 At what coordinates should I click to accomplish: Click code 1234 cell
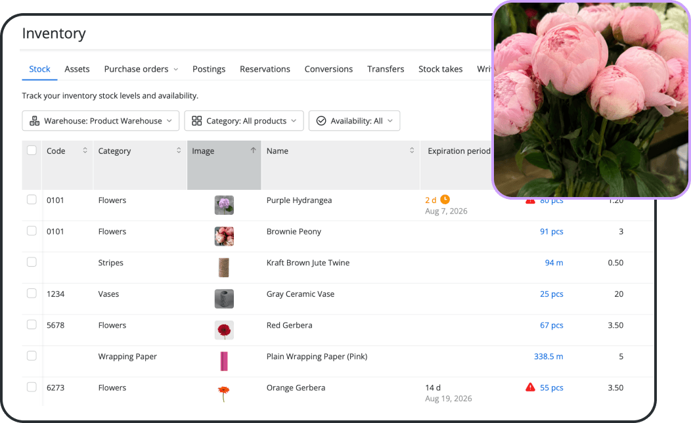56,294
